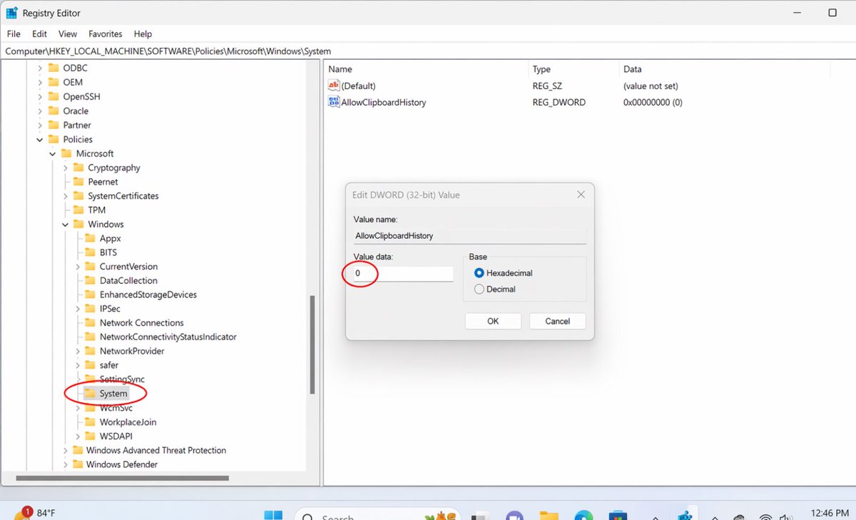The image size is (856, 520).
Task: Collapse the Policies key
Action: 40,140
